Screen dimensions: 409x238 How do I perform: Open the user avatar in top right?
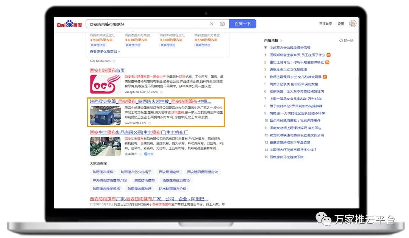pos(353,24)
